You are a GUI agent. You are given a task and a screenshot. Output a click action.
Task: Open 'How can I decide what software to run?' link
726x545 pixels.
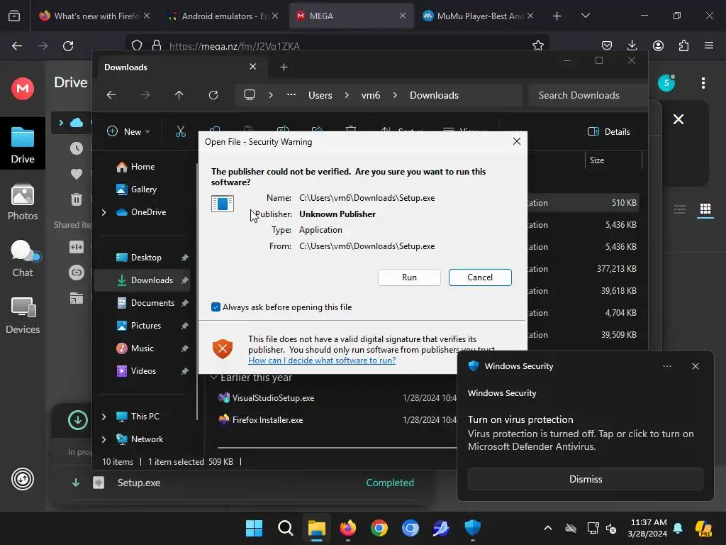point(322,360)
